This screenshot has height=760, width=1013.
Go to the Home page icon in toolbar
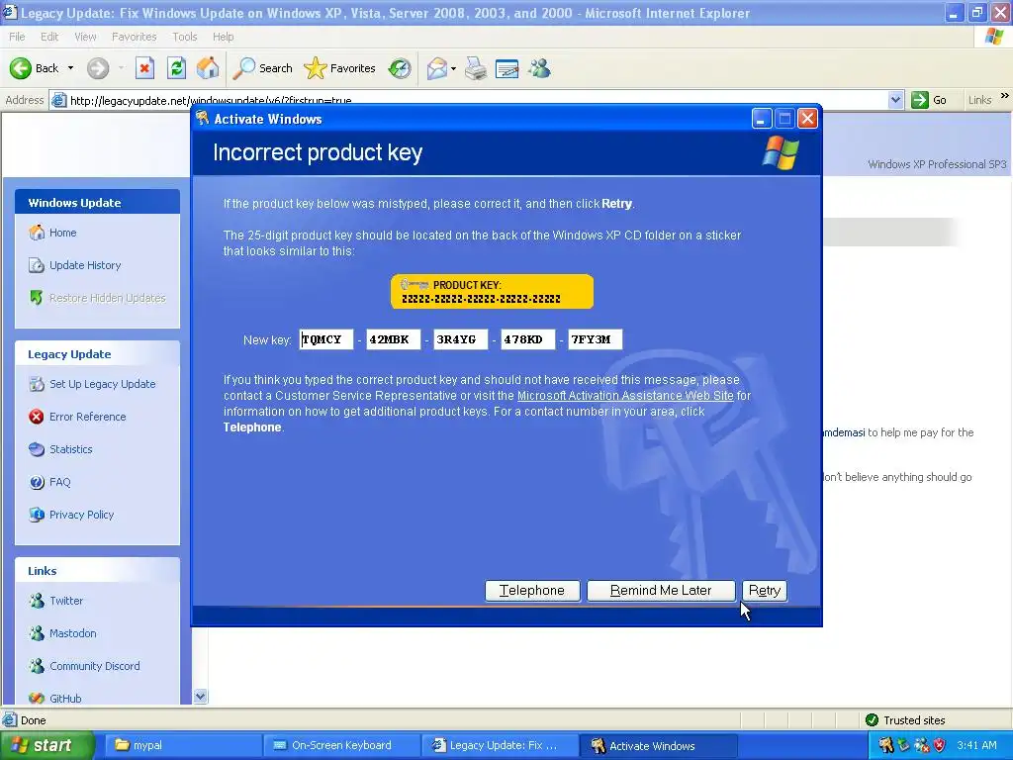pyautogui.click(x=208, y=68)
